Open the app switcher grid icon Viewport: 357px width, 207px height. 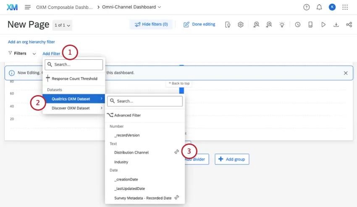(x=345, y=7)
